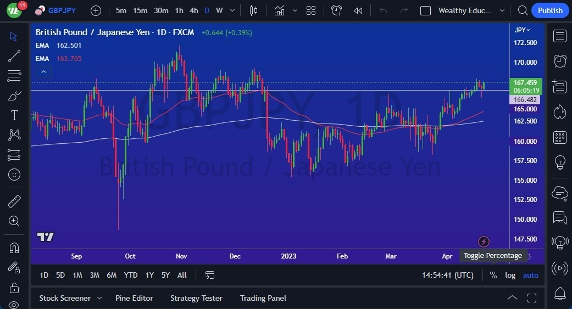This screenshot has height=309, width=572.
Task: Click the add symbol compare plus button
Action: point(96,10)
